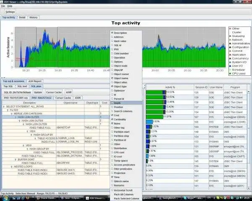252x201 pixels.
Task: Collapse the BUFFER SORT node
Action: tap(16, 160)
